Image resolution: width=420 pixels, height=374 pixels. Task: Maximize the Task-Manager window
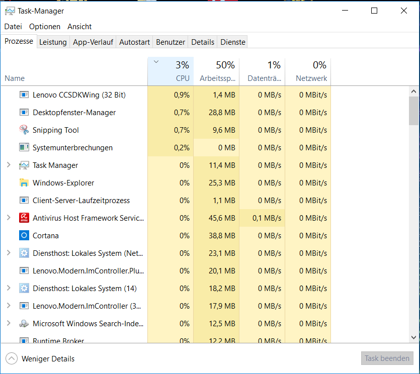pos(374,11)
